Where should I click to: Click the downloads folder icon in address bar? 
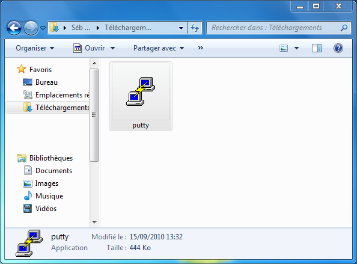click(55, 28)
